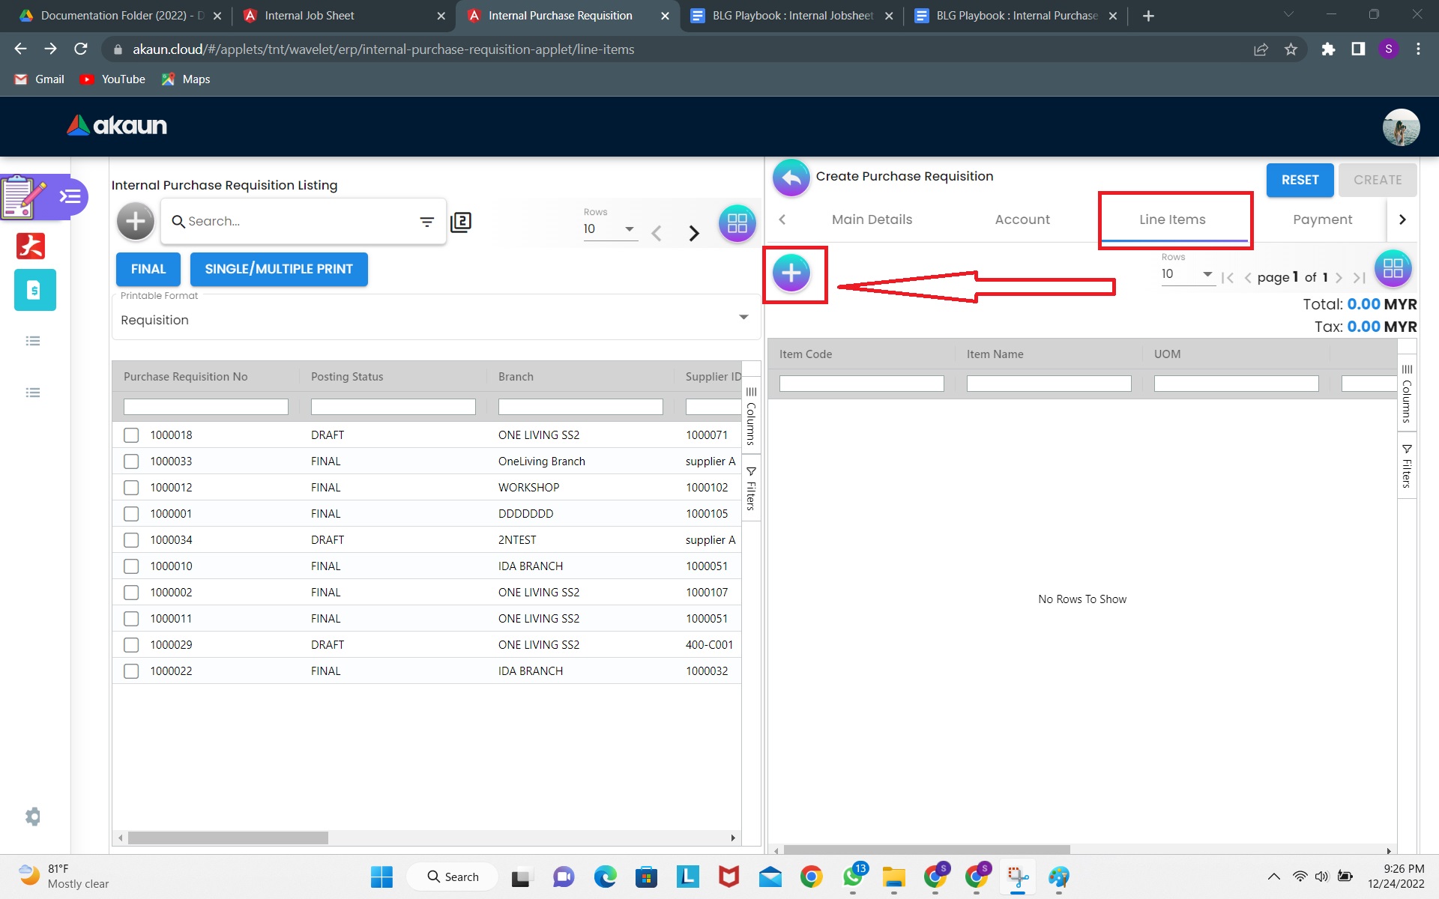1439x899 pixels.
Task: Click the teal document icon in sidebar
Action: (34, 290)
